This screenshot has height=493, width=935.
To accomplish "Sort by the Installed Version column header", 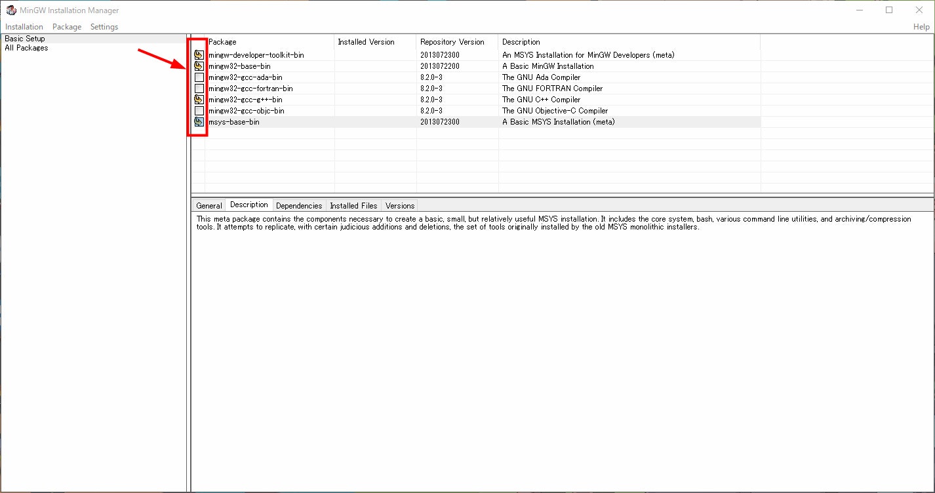I will click(375, 42).
